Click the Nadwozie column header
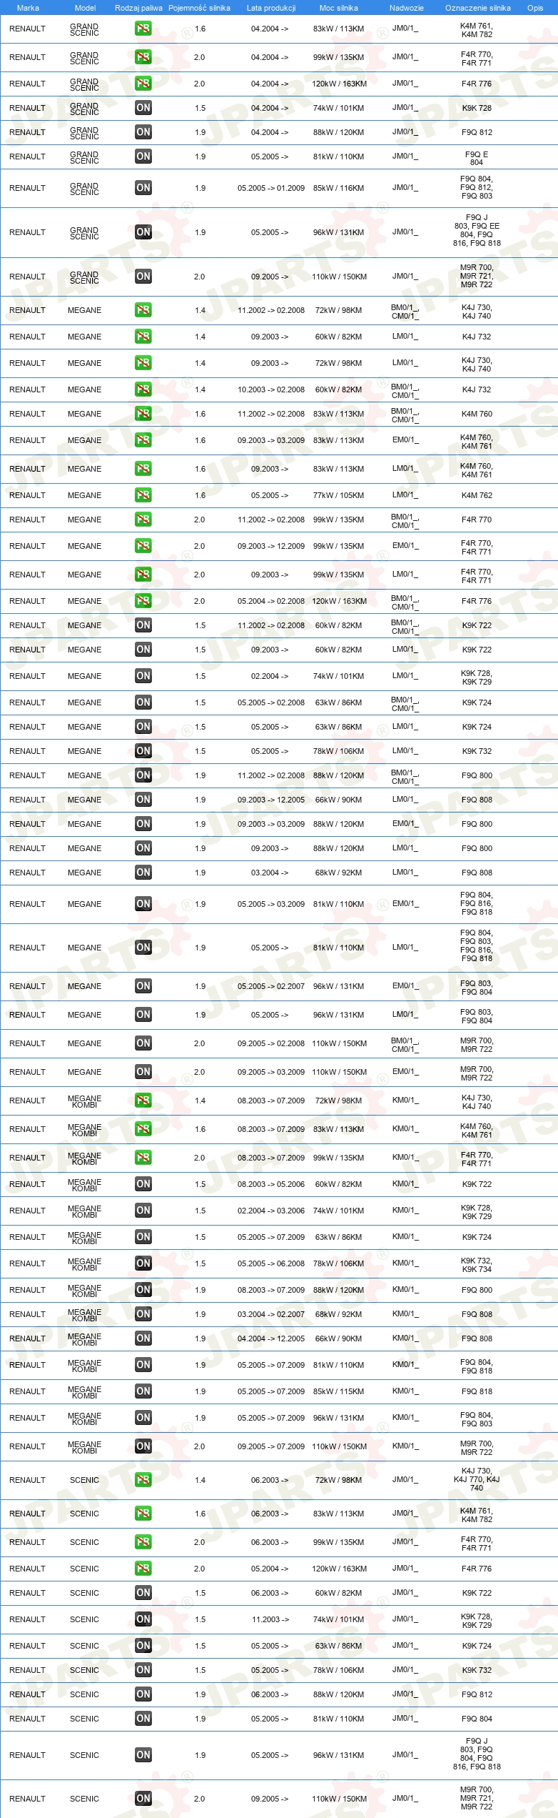The image size is (558, 1818). (x=406, y=8)
